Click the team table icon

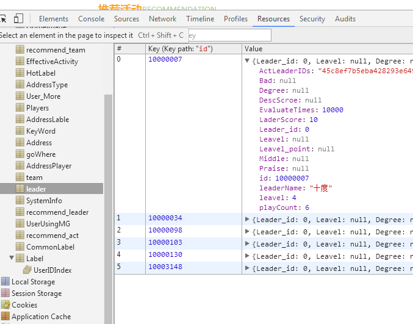point(20,177)
